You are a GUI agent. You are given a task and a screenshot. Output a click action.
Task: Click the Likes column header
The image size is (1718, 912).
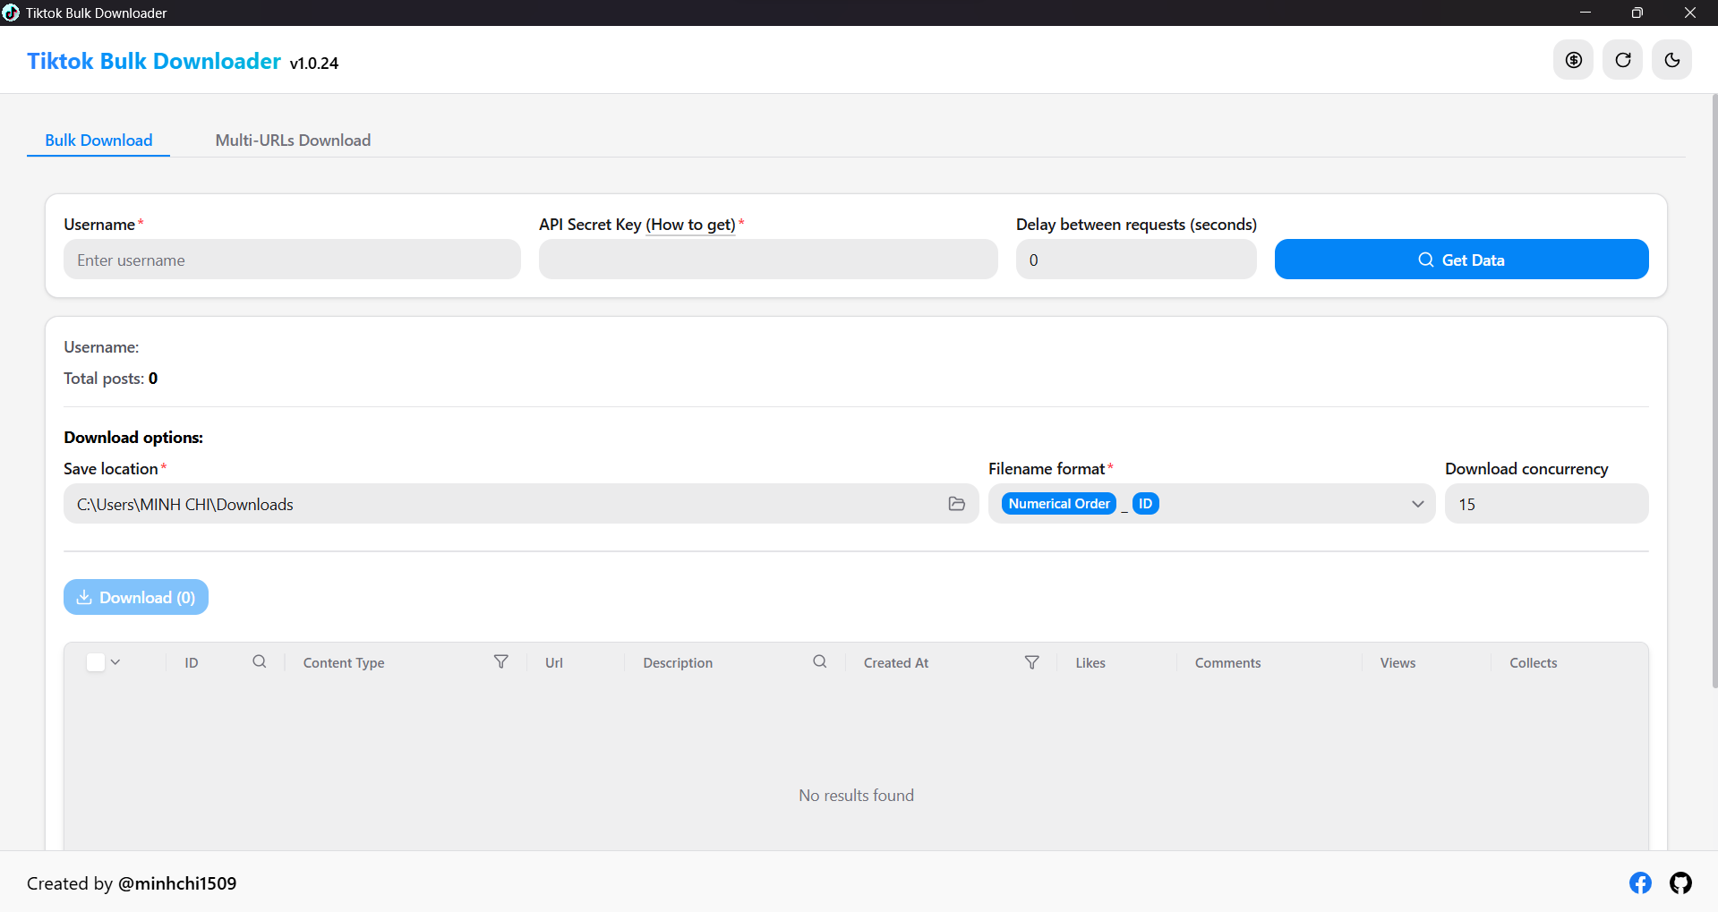1090,662
